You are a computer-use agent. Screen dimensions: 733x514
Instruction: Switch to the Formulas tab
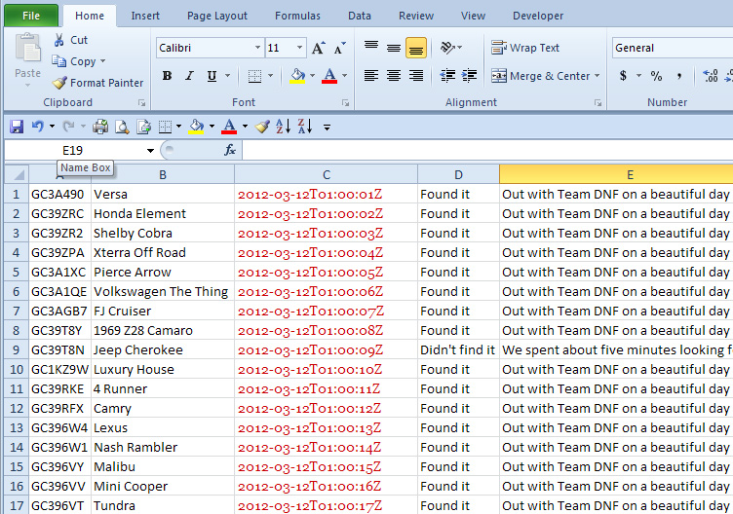click(x=298, y=16)
